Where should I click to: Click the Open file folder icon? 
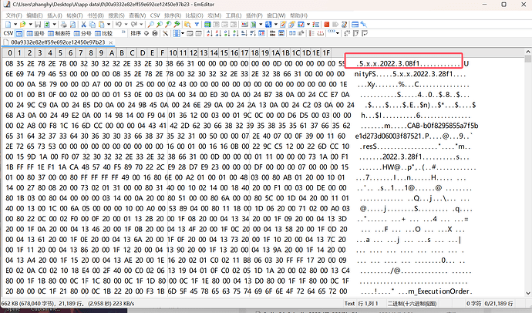pos(22,25)
